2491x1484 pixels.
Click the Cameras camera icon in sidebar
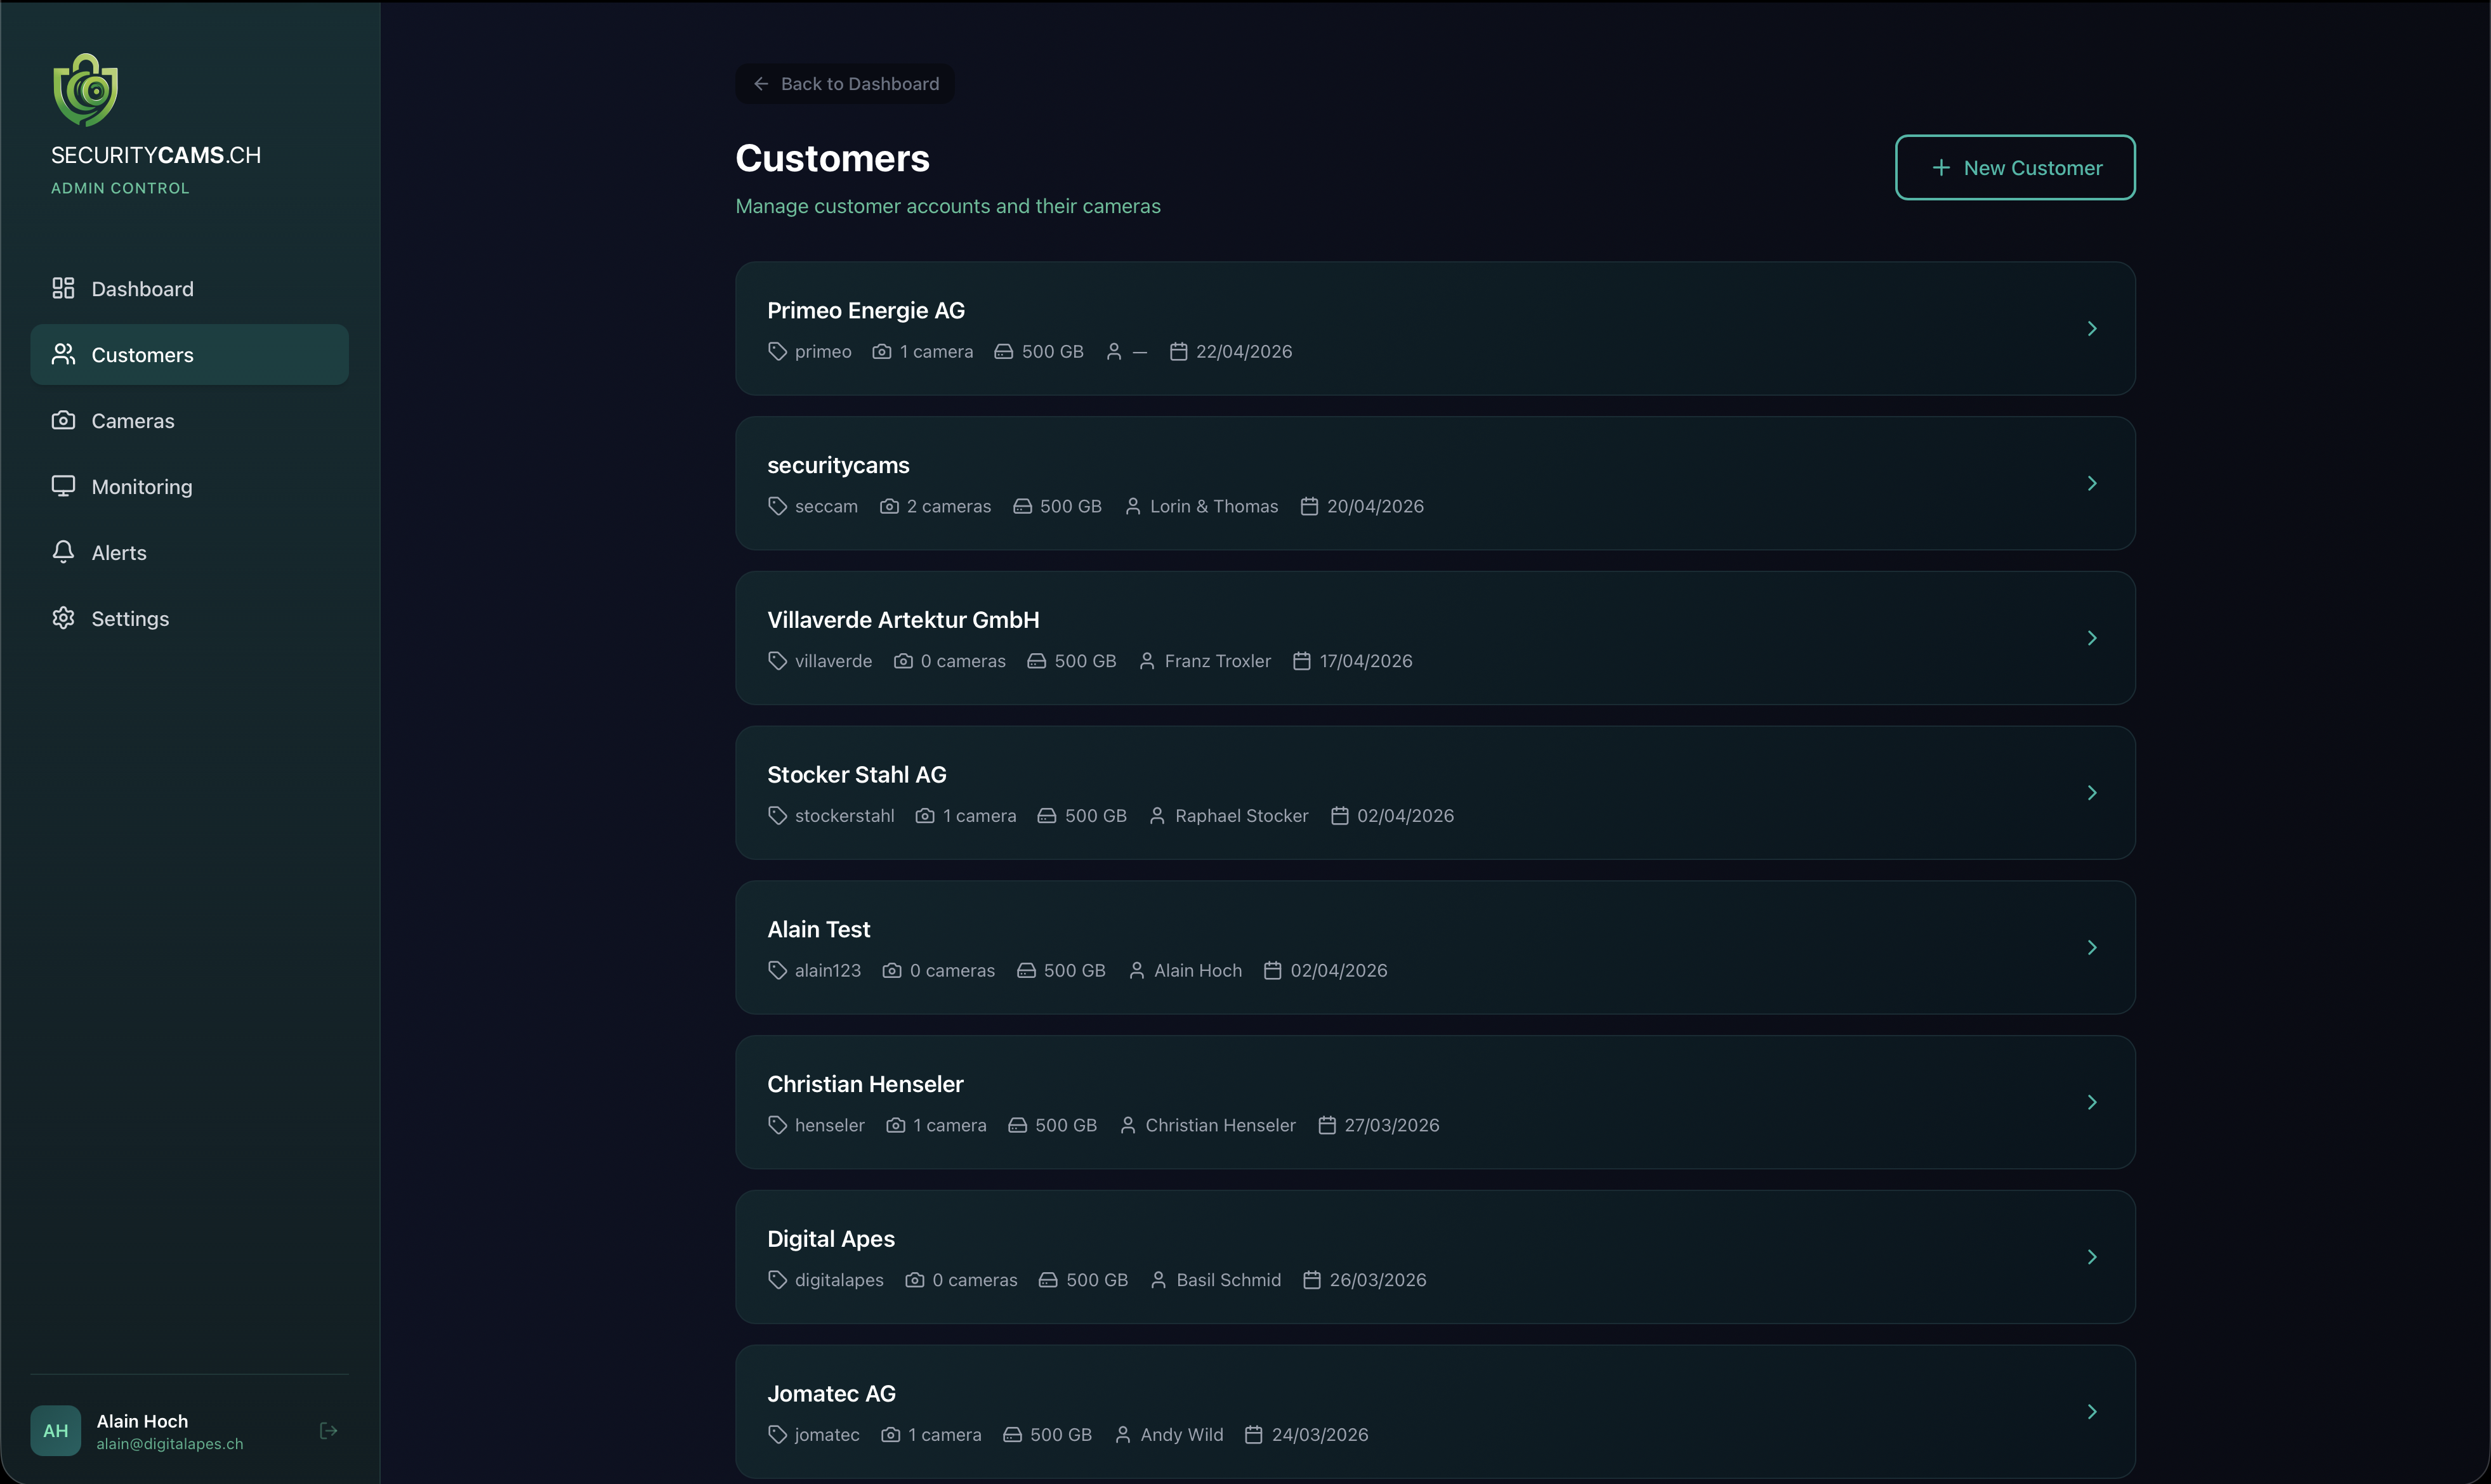tap(63, 420)
